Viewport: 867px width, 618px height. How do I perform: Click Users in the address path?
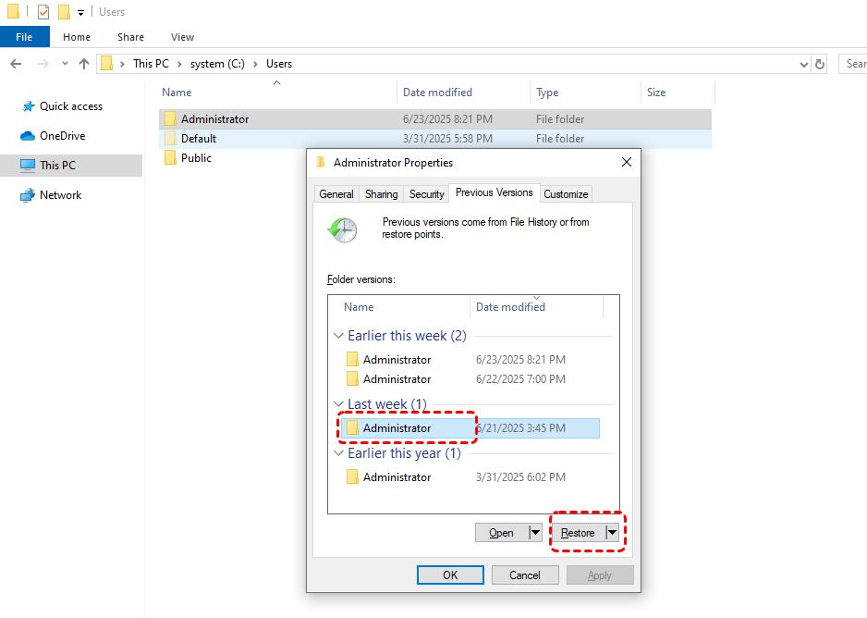coord(279,64)
